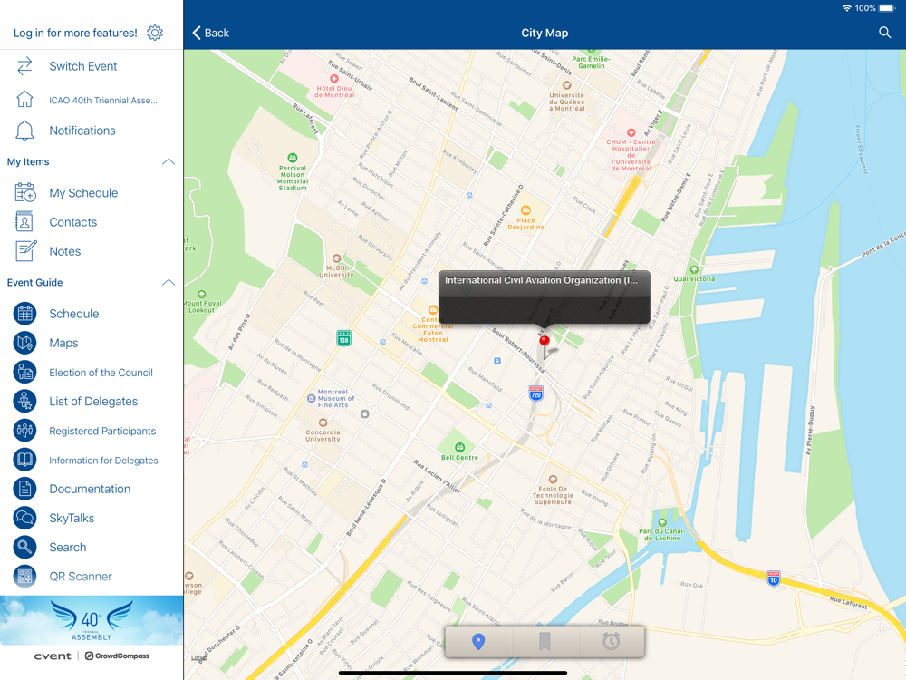Tap the Switch Event arrows icon
This screenshot has height=680, width=906.
point(24,66)
